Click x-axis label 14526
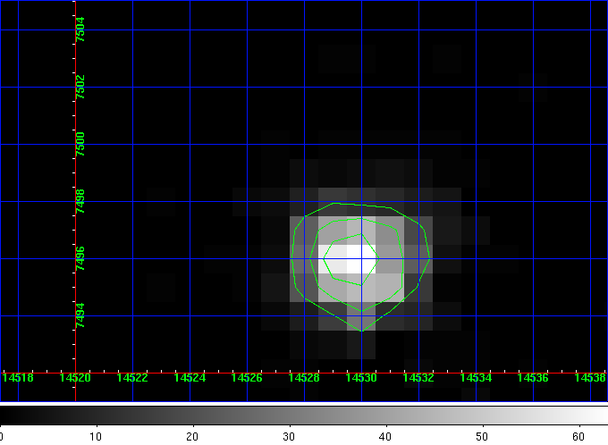 [x=247, y=378]
